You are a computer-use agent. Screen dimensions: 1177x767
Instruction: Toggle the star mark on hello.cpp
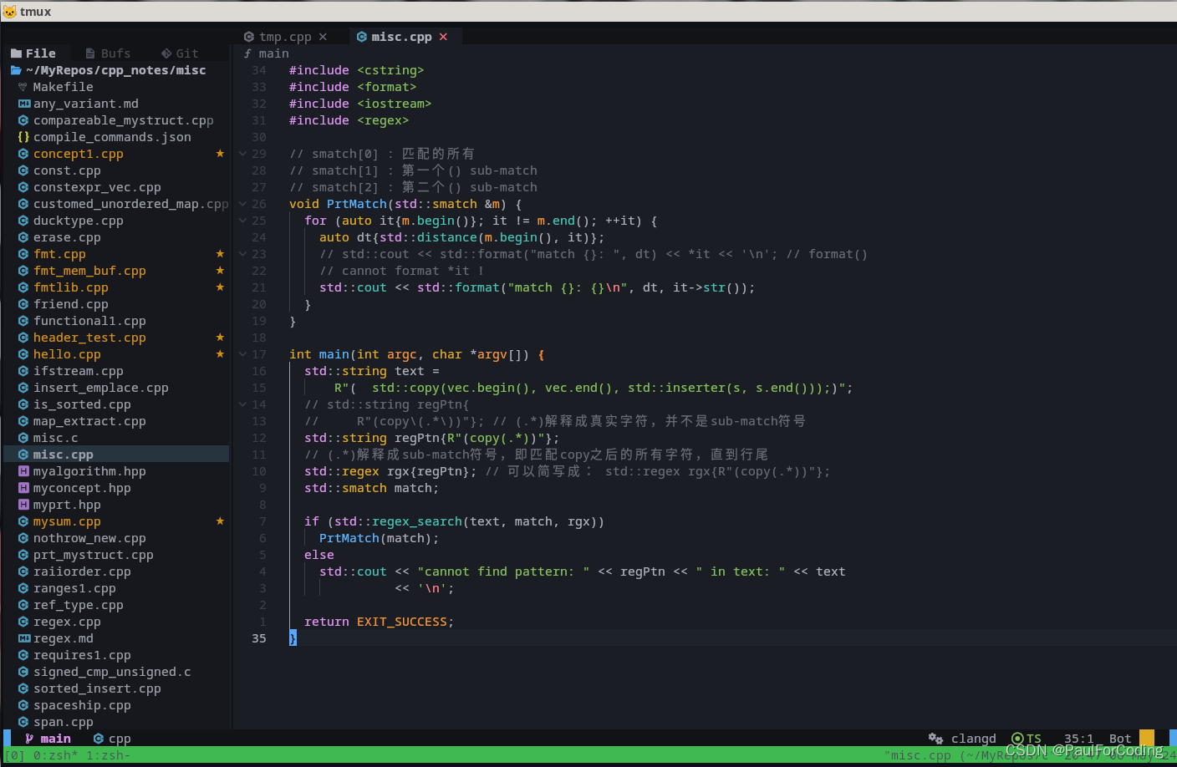[x=220, y=354]
